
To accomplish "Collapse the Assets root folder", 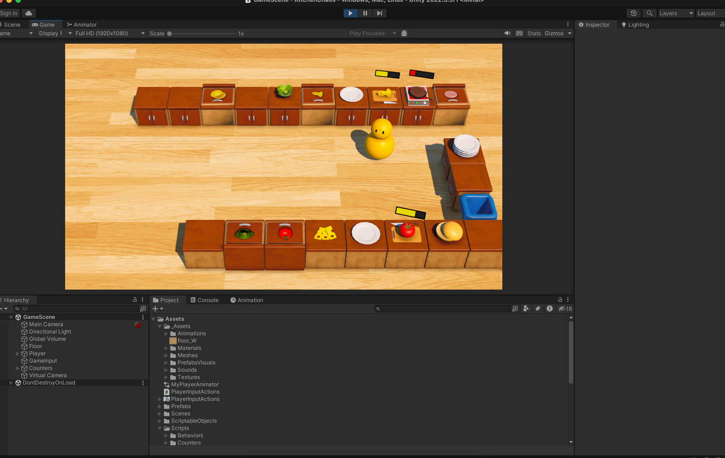I will click(153, 319).
